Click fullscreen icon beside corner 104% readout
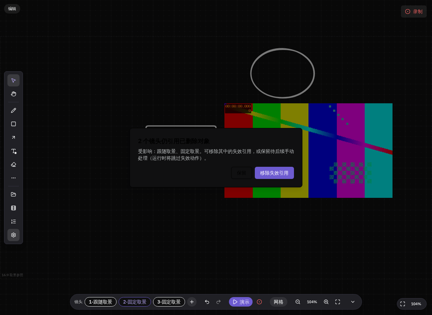The image size is (432, 315). click(x=403, y=304)
